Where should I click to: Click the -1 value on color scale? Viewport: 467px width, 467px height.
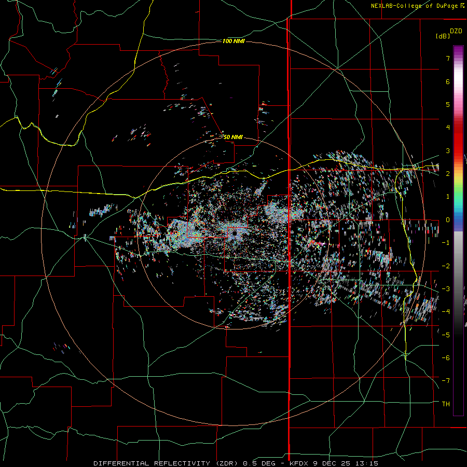[x=446, y=243]
